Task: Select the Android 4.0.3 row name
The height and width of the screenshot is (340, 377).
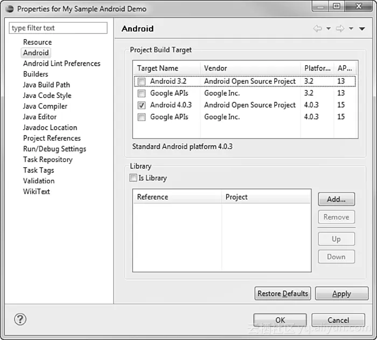Action: [171, 105]
